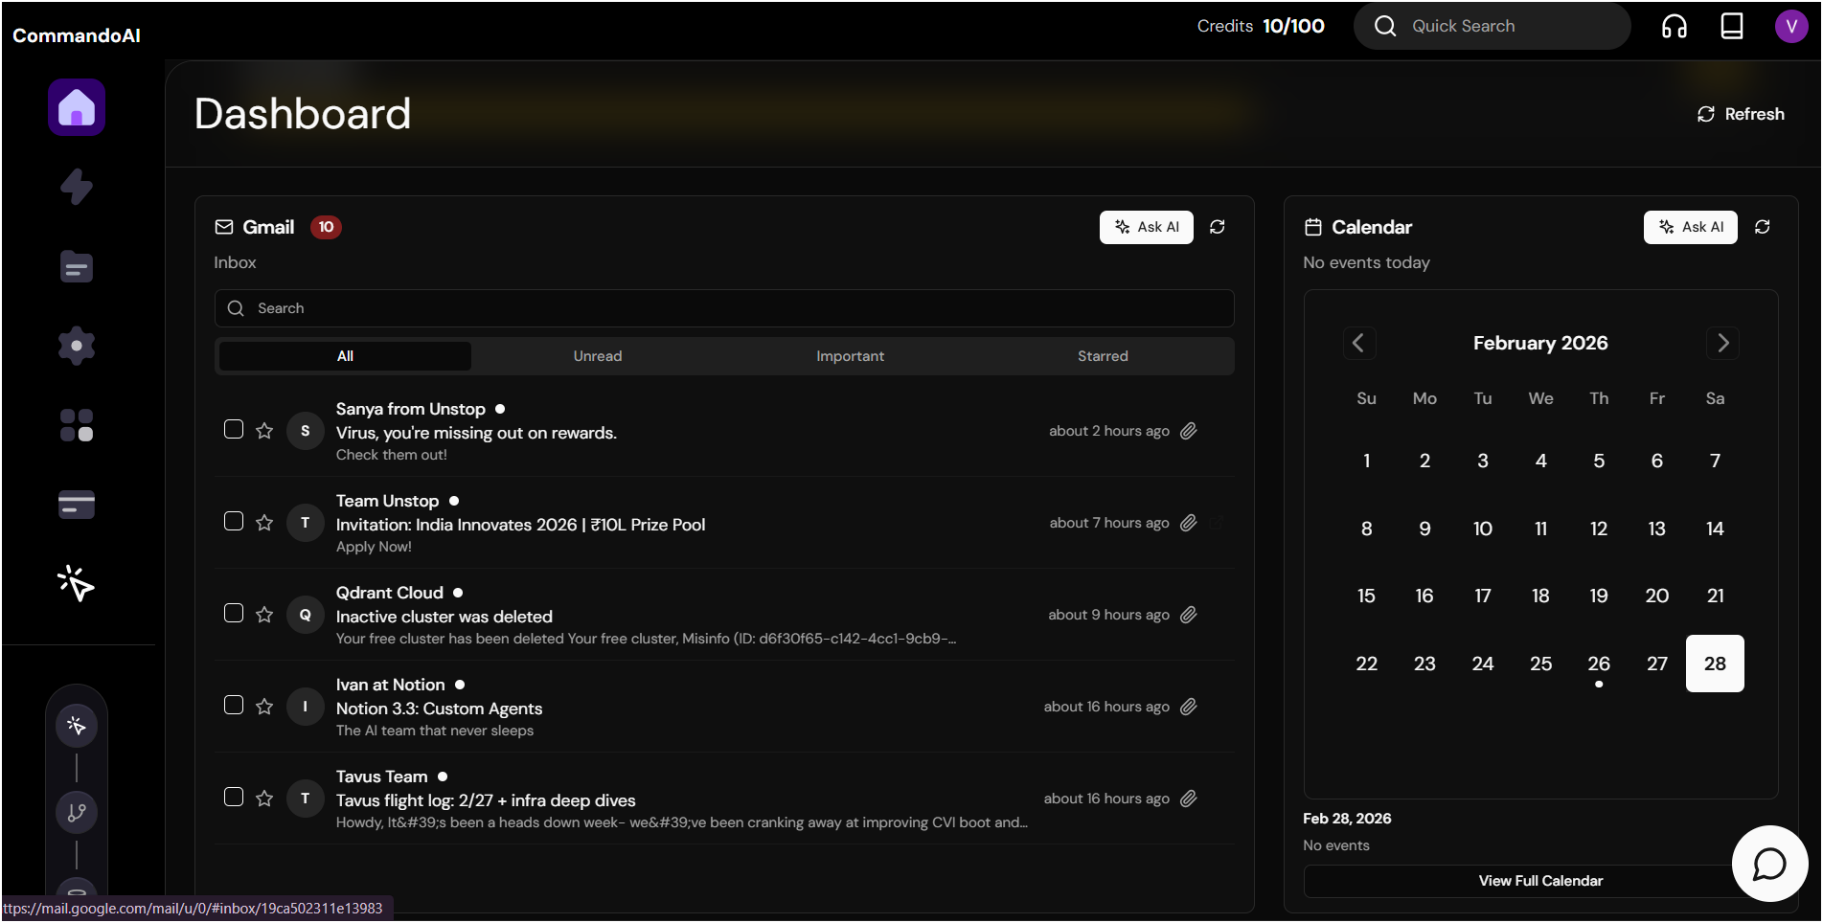Screen dimensions: 1823x923
Task: Select the git branch node in workflow rail
Action: 77,813
